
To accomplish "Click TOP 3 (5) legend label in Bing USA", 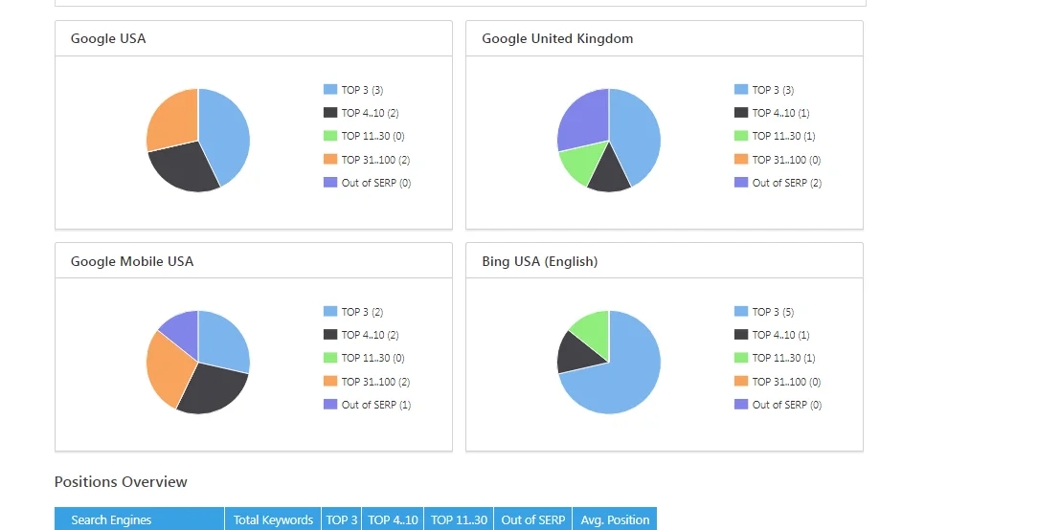I will pos(773,312).
